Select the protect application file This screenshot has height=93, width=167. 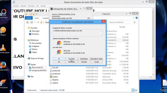pyautogui.click(x=55, y=77)
